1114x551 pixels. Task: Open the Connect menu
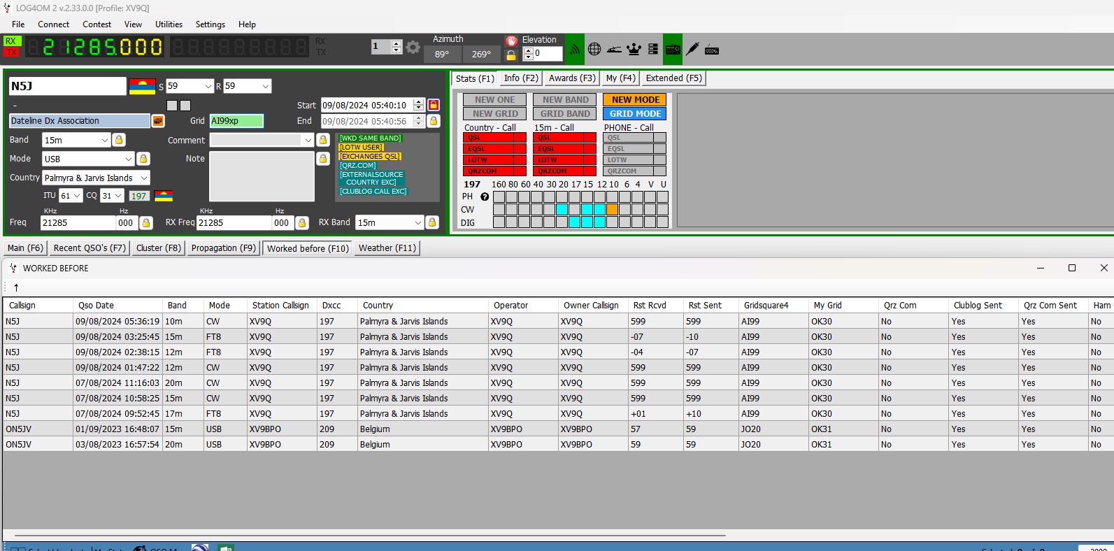click(x=53, y=24)
